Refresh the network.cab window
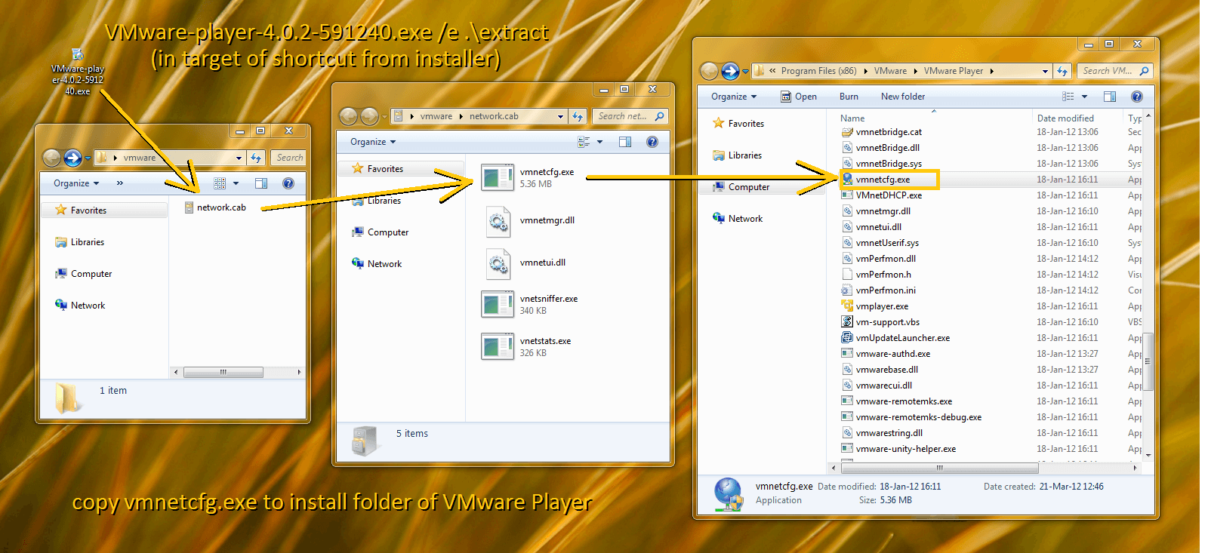 coord(578,116)
